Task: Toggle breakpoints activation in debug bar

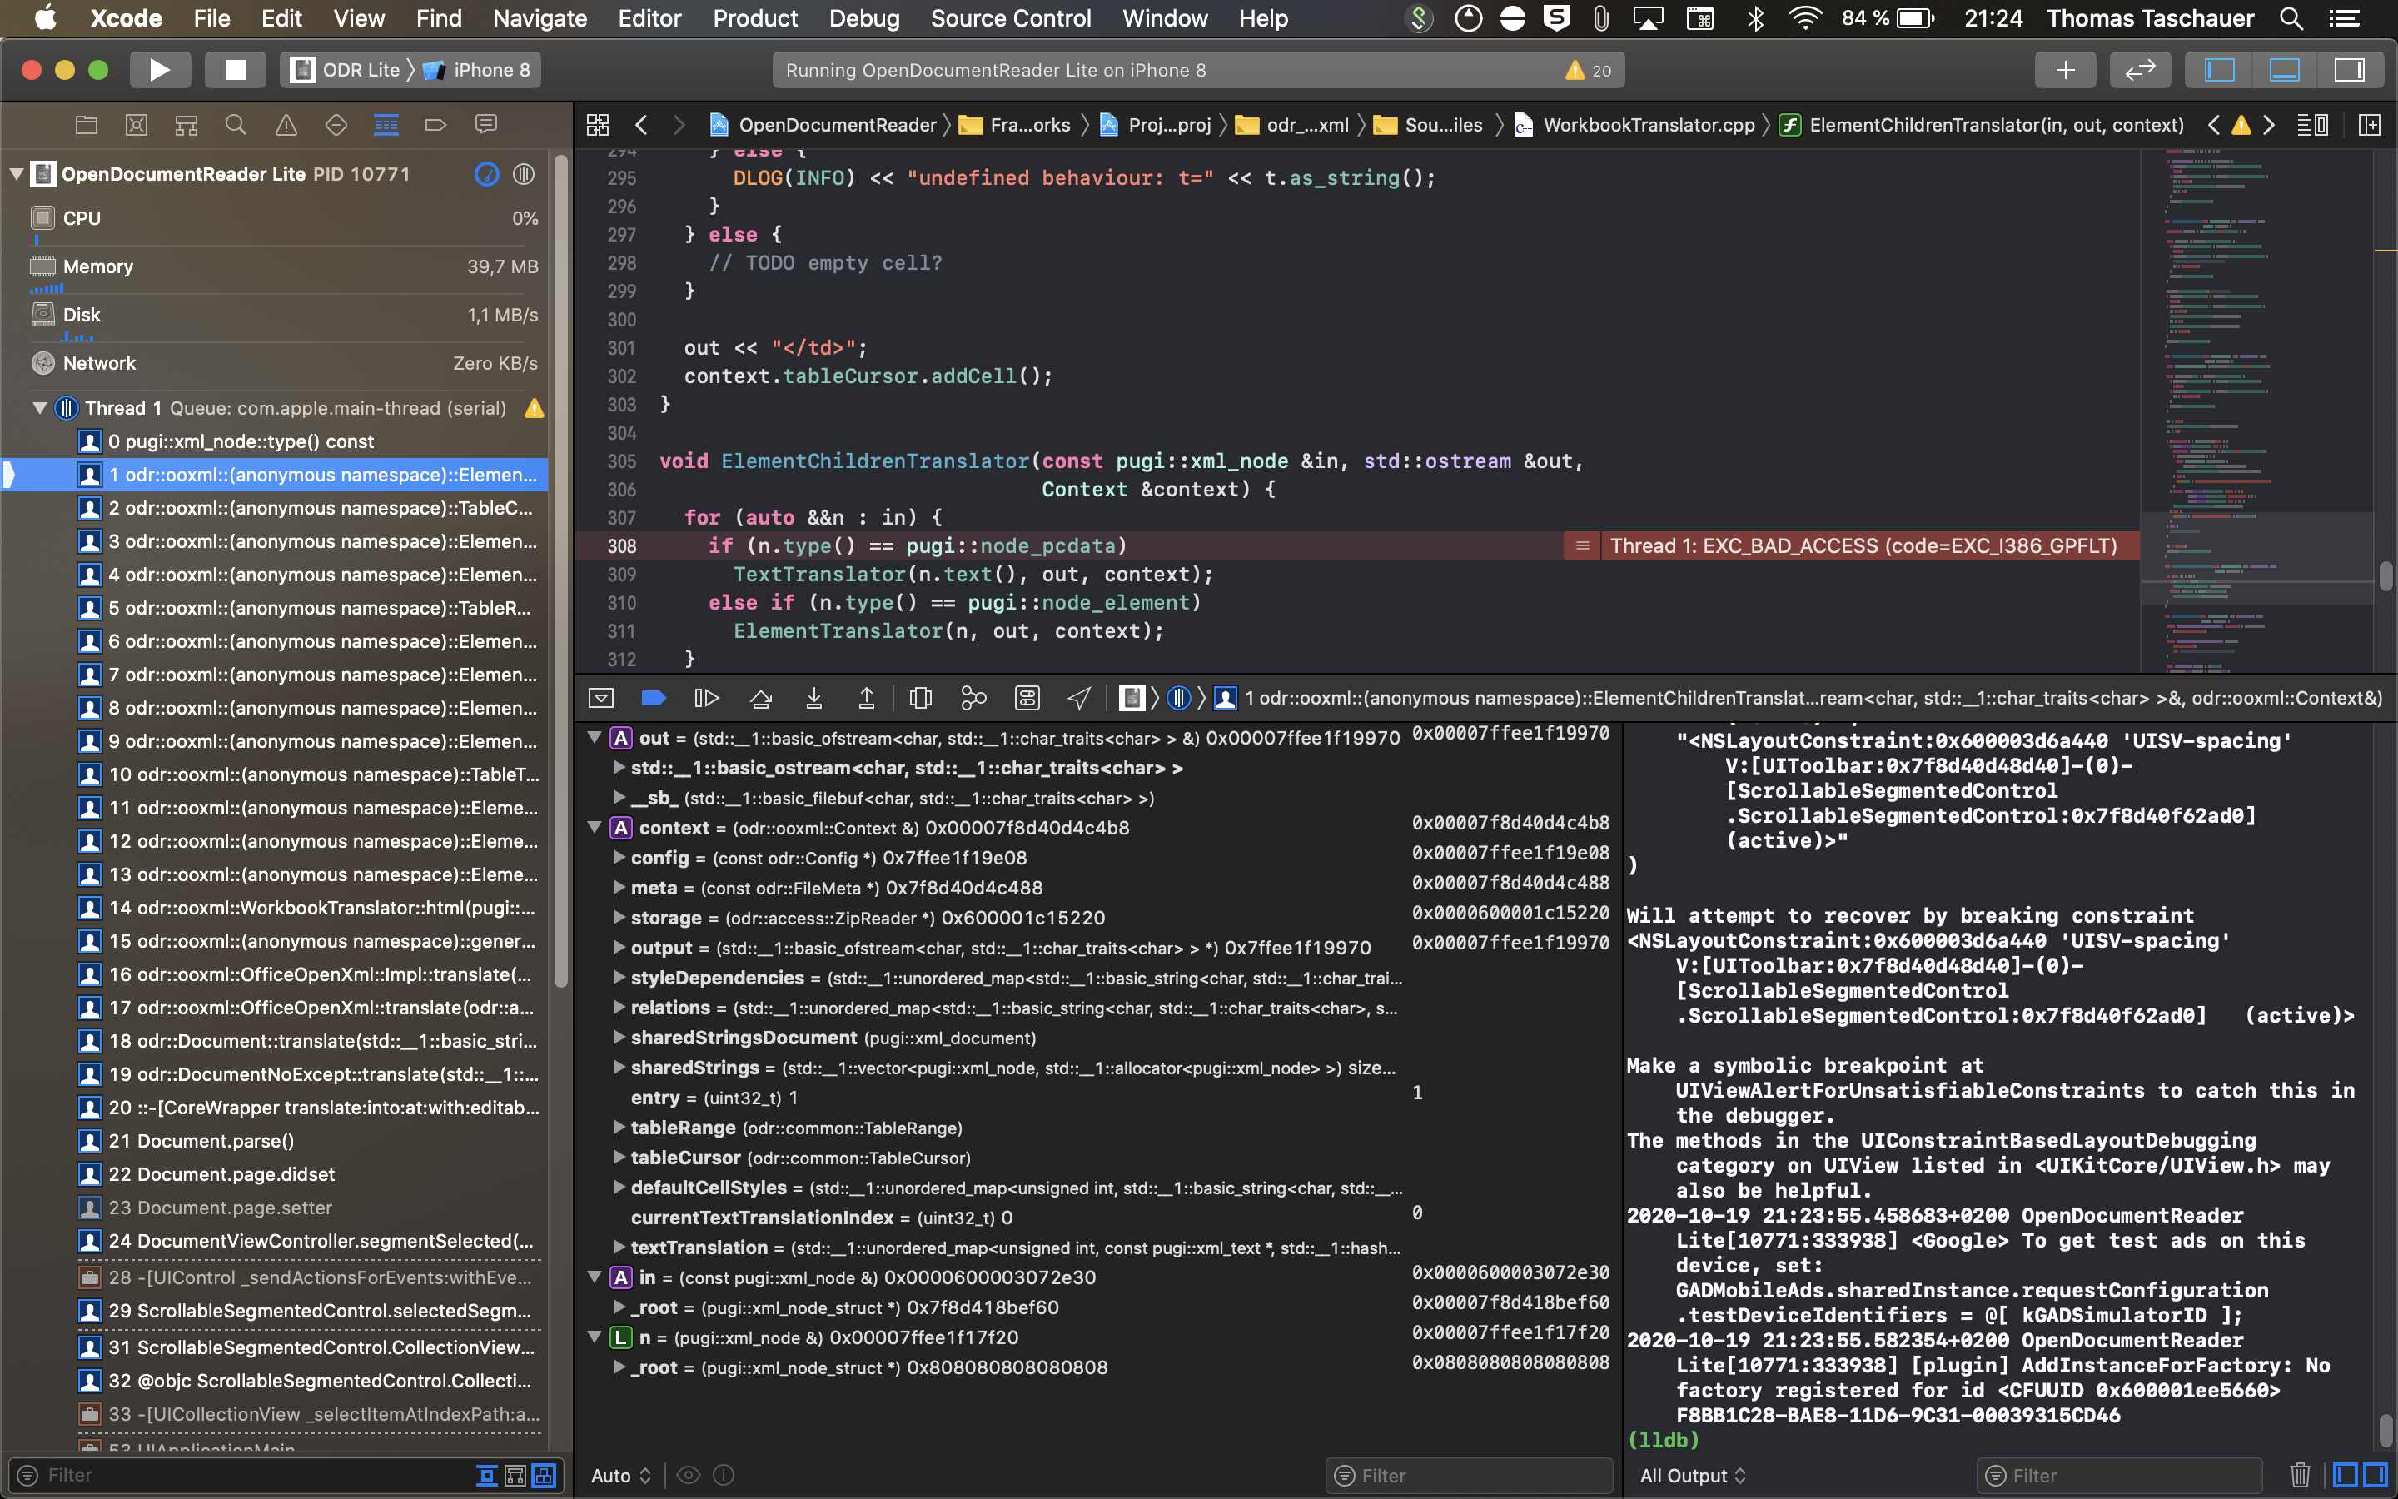Action: (654, 698)
